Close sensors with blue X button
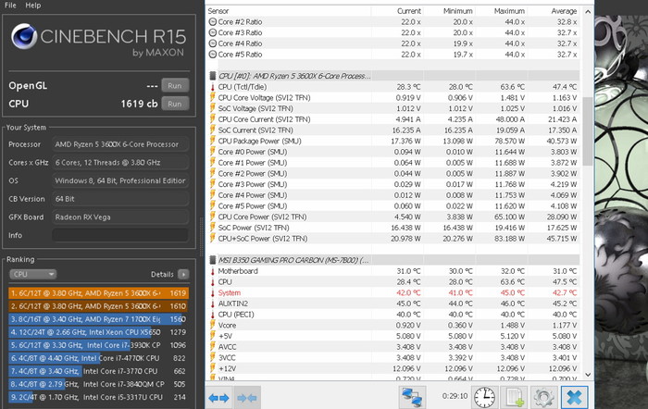 574,397
